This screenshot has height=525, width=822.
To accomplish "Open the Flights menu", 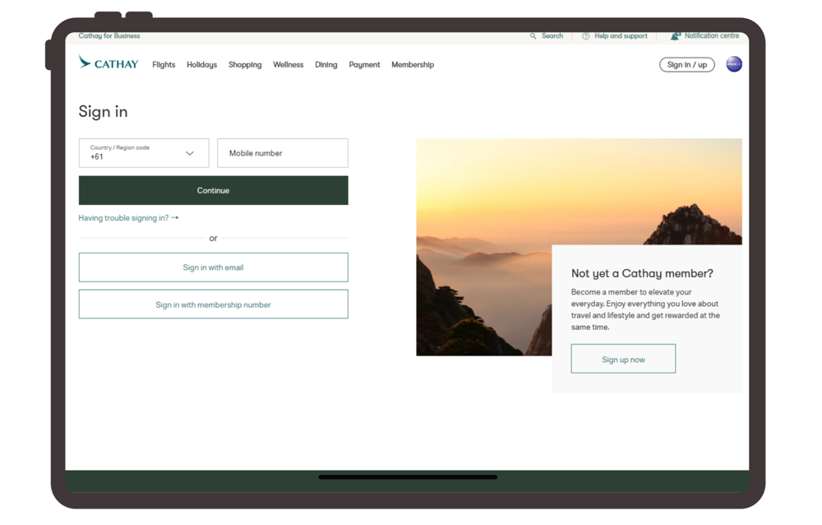I will pyautogui.click(x=164, y=65).
